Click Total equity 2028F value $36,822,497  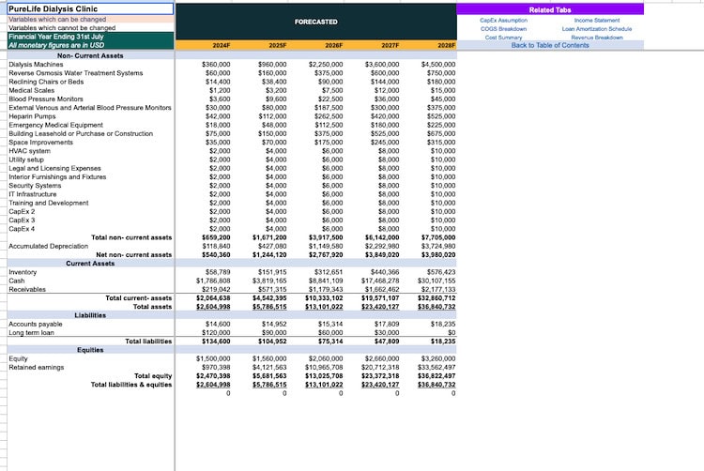pos(436,376)
